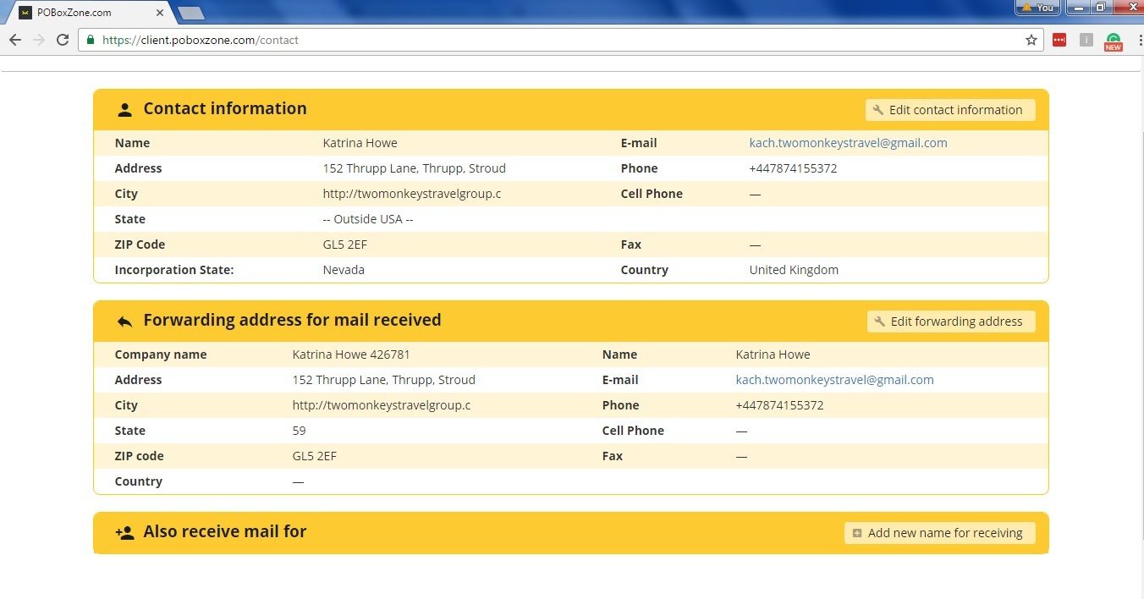Click contact City value twomonkeystravelgroup
1144x599 pixels.
(412, 194)
